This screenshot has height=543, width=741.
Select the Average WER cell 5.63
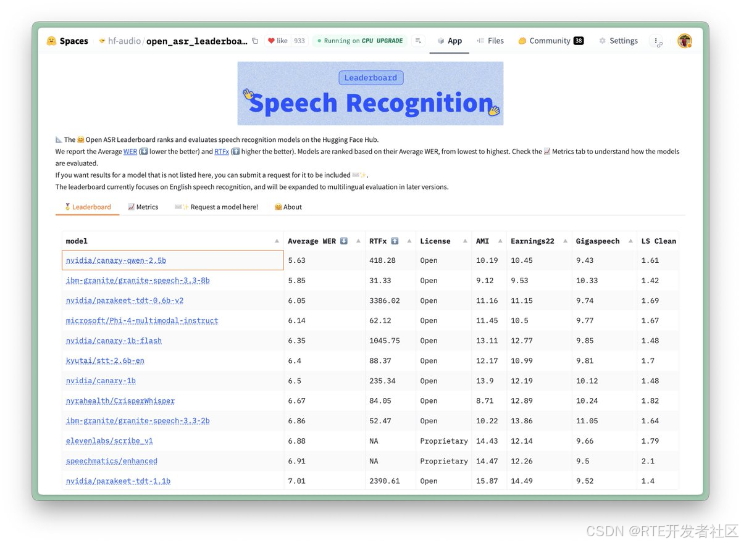pos(324,260)
